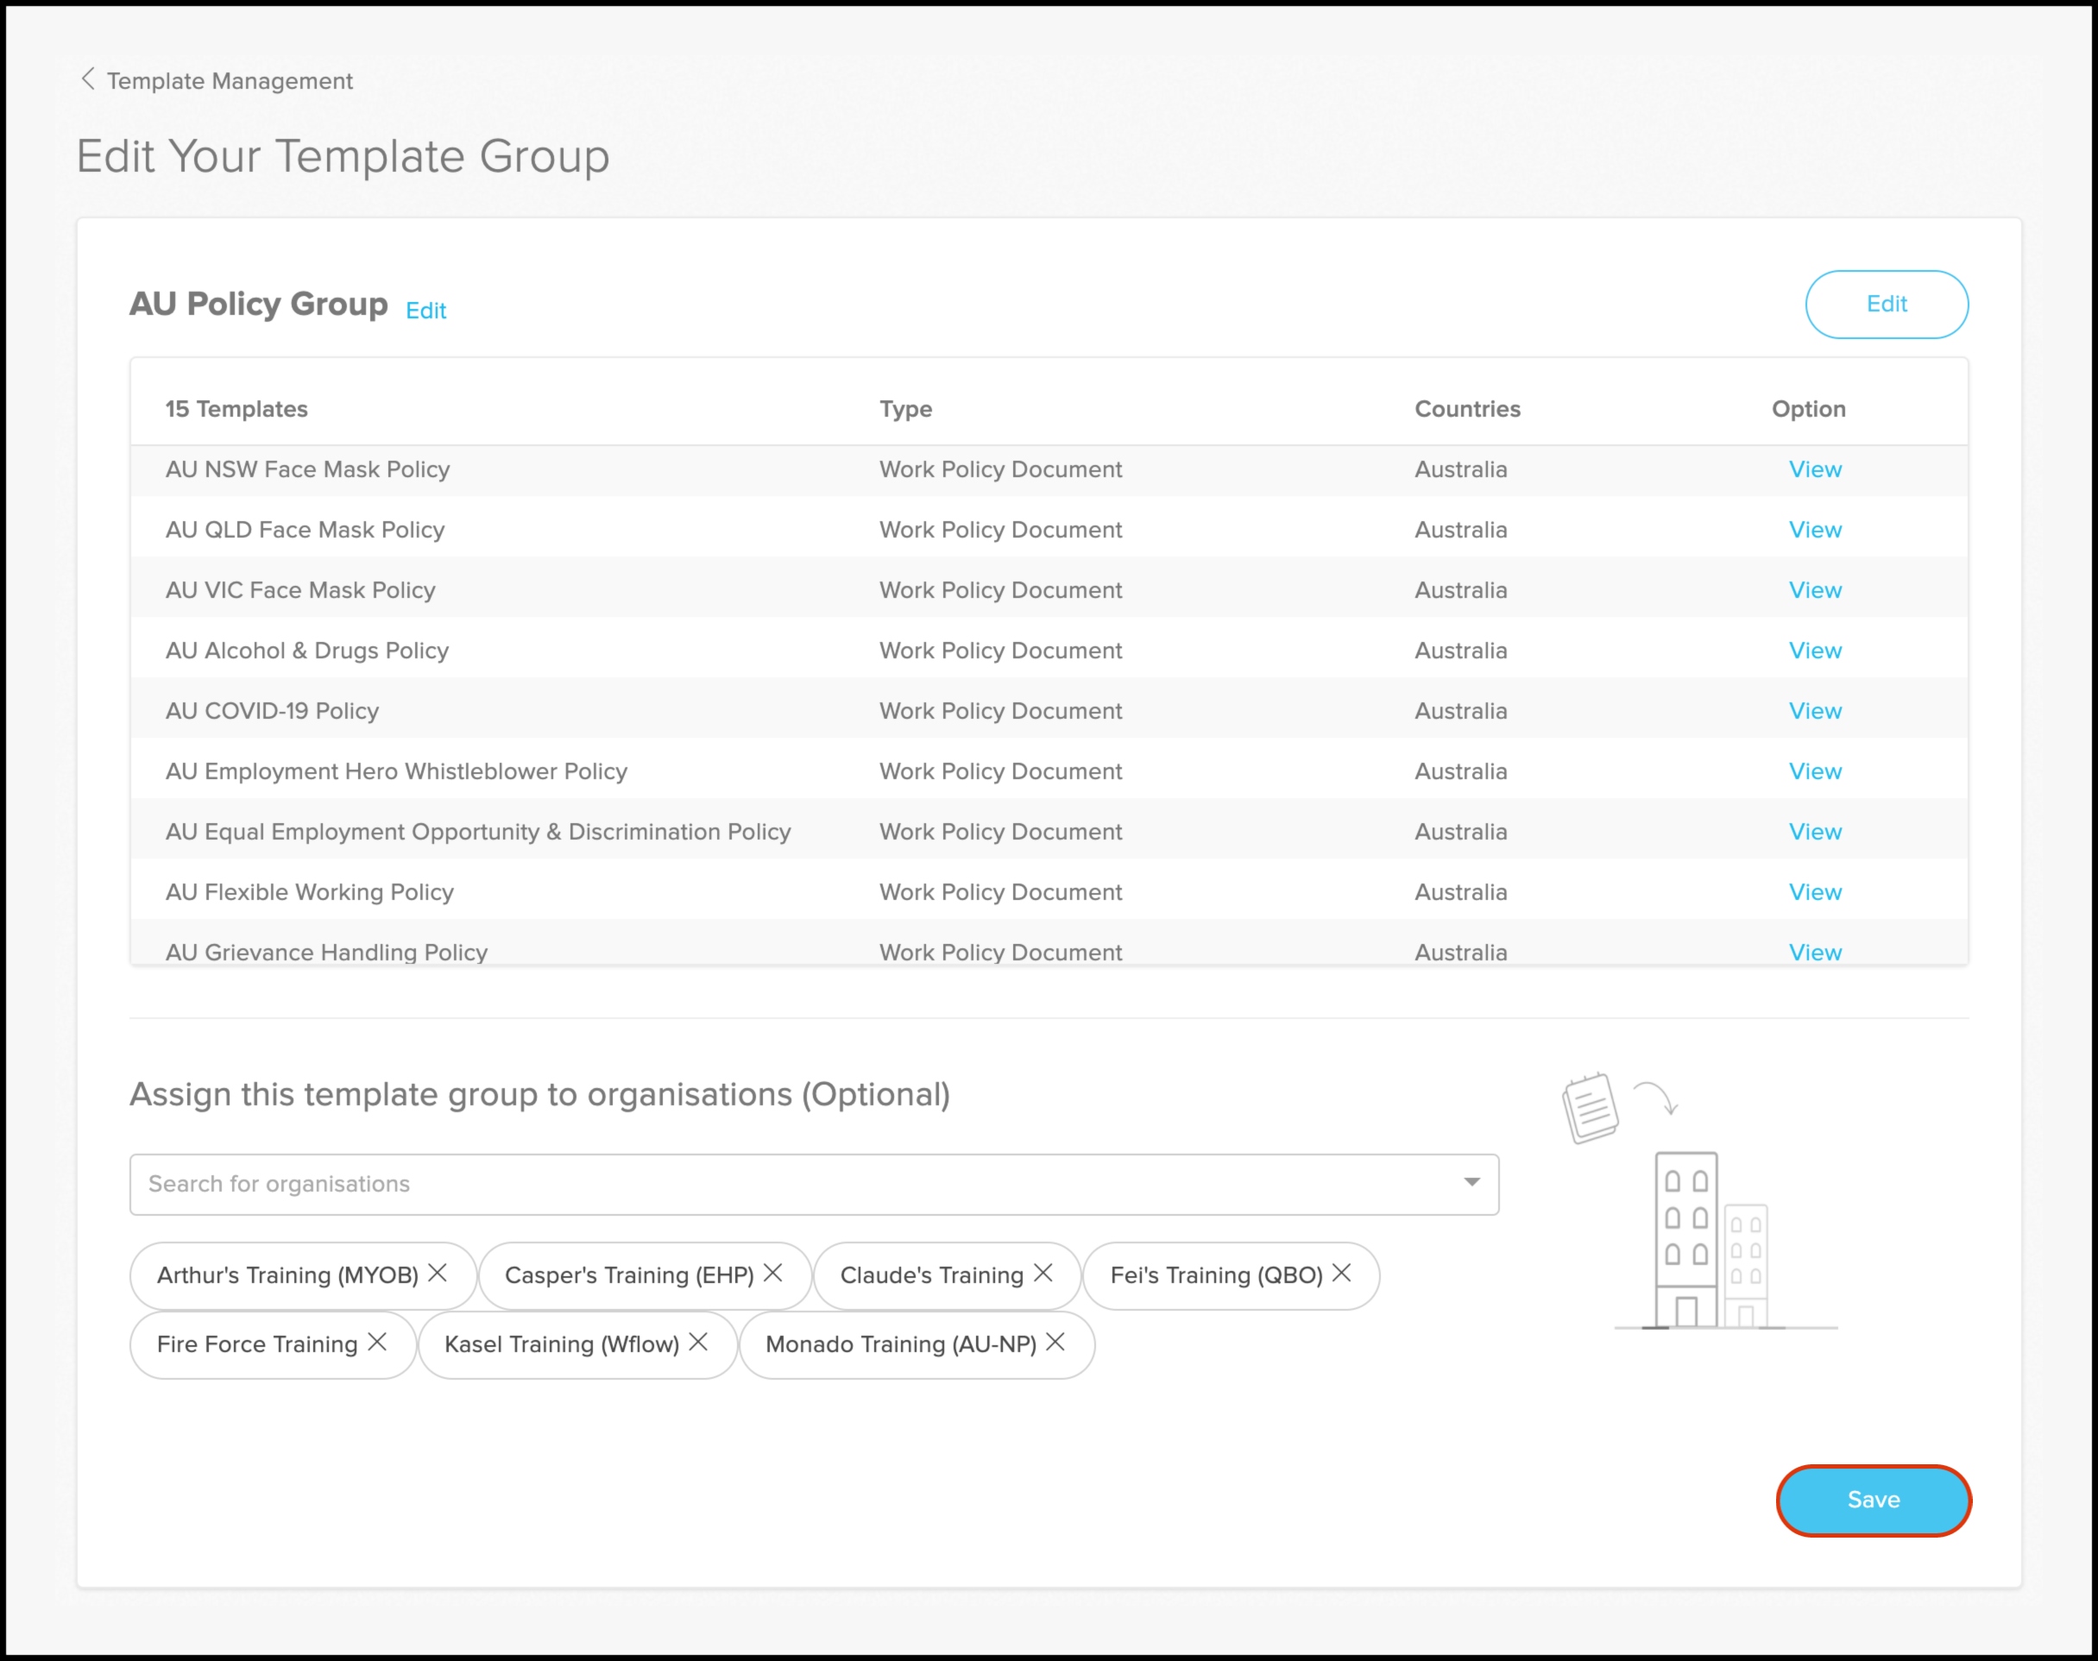Click the X on Claude's Training
The height and width of the screenshot is (1661, 2098).
1043,1273
